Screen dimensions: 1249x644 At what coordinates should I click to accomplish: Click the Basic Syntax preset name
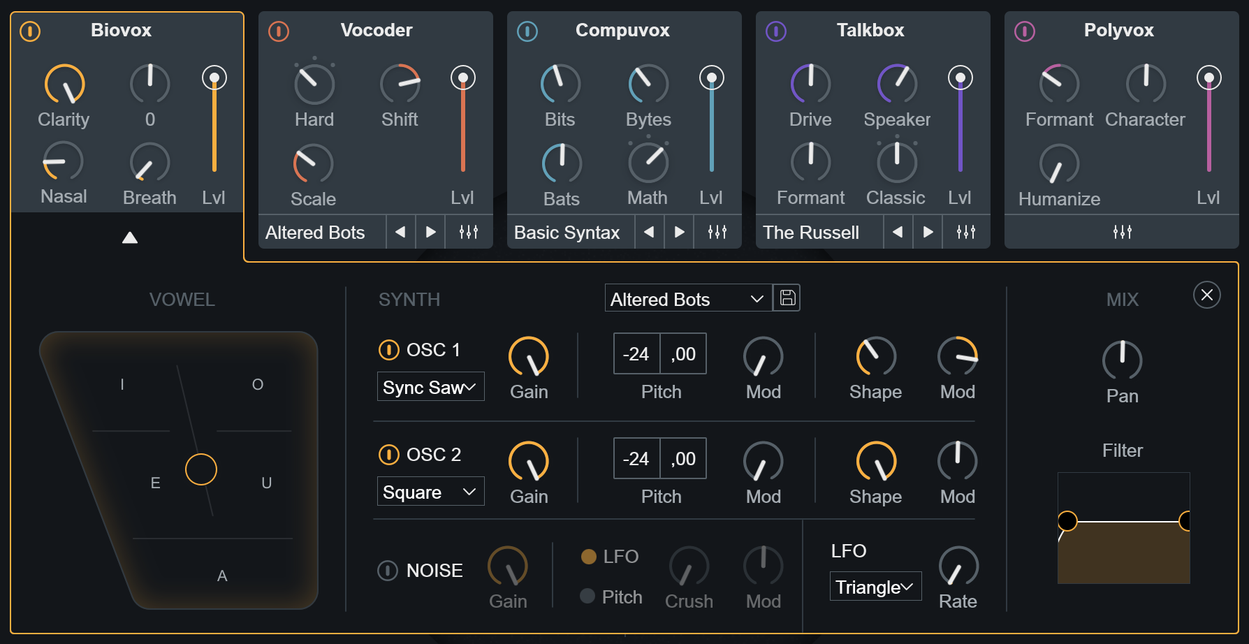tap(567, 232)
